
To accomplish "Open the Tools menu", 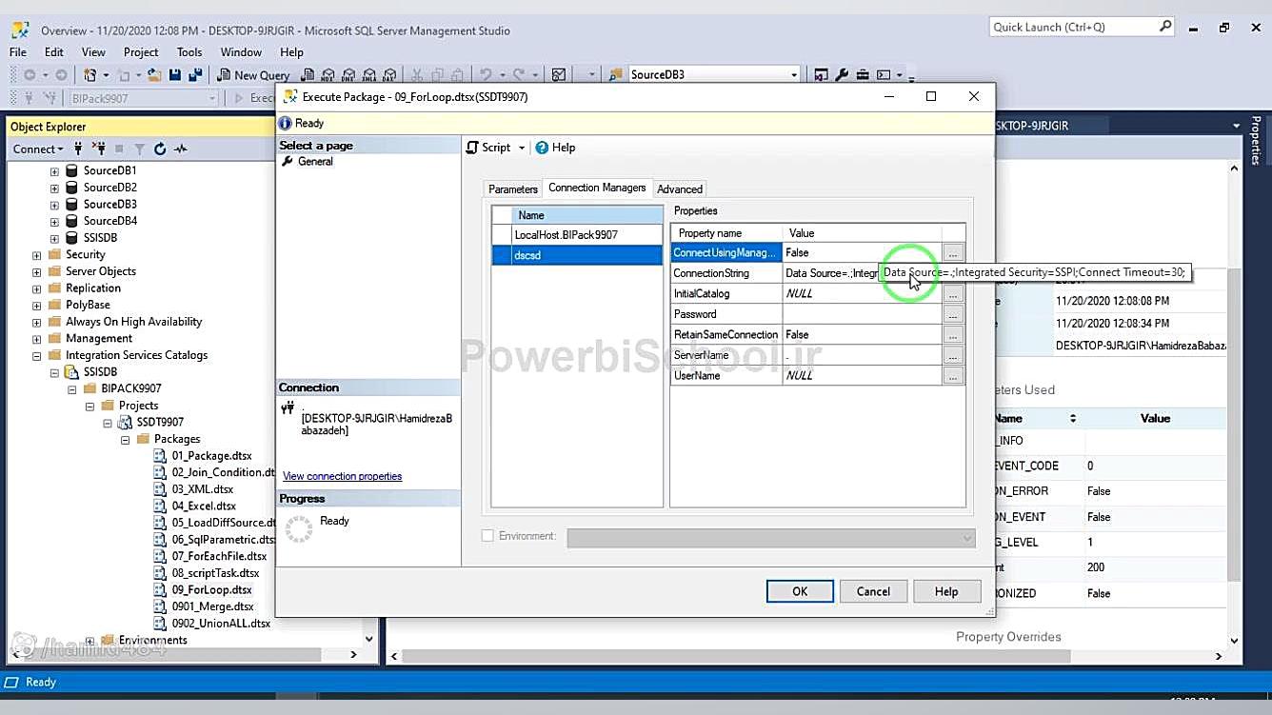I will pos(189,52).
